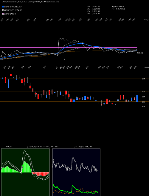Click the dark-blue ADX chart panel
The image size is (149, 196).
point(76,172)
